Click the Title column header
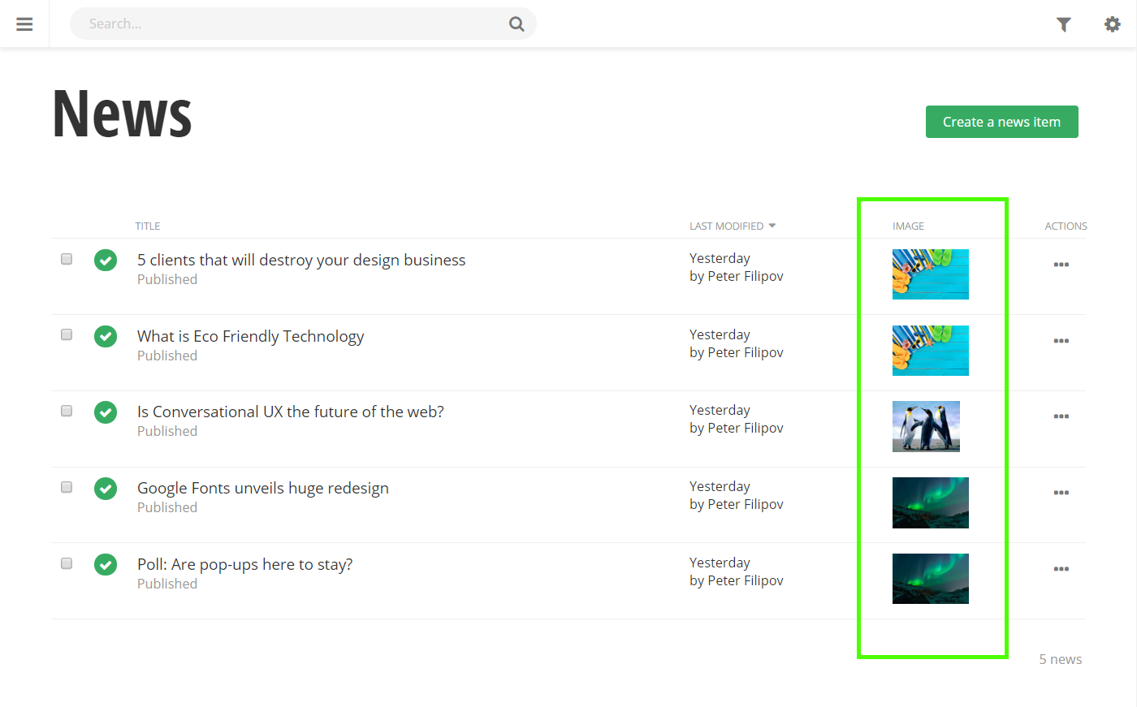 point(148,226)
